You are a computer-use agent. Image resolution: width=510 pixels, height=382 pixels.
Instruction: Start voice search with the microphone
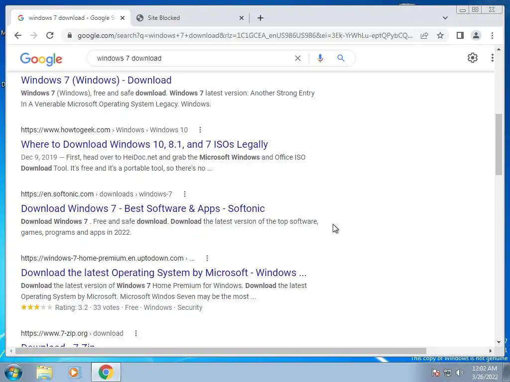[320, 58]
